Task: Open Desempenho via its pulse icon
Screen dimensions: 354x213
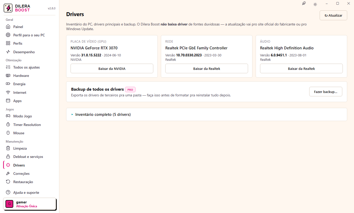Action: (x=8, y=52)
